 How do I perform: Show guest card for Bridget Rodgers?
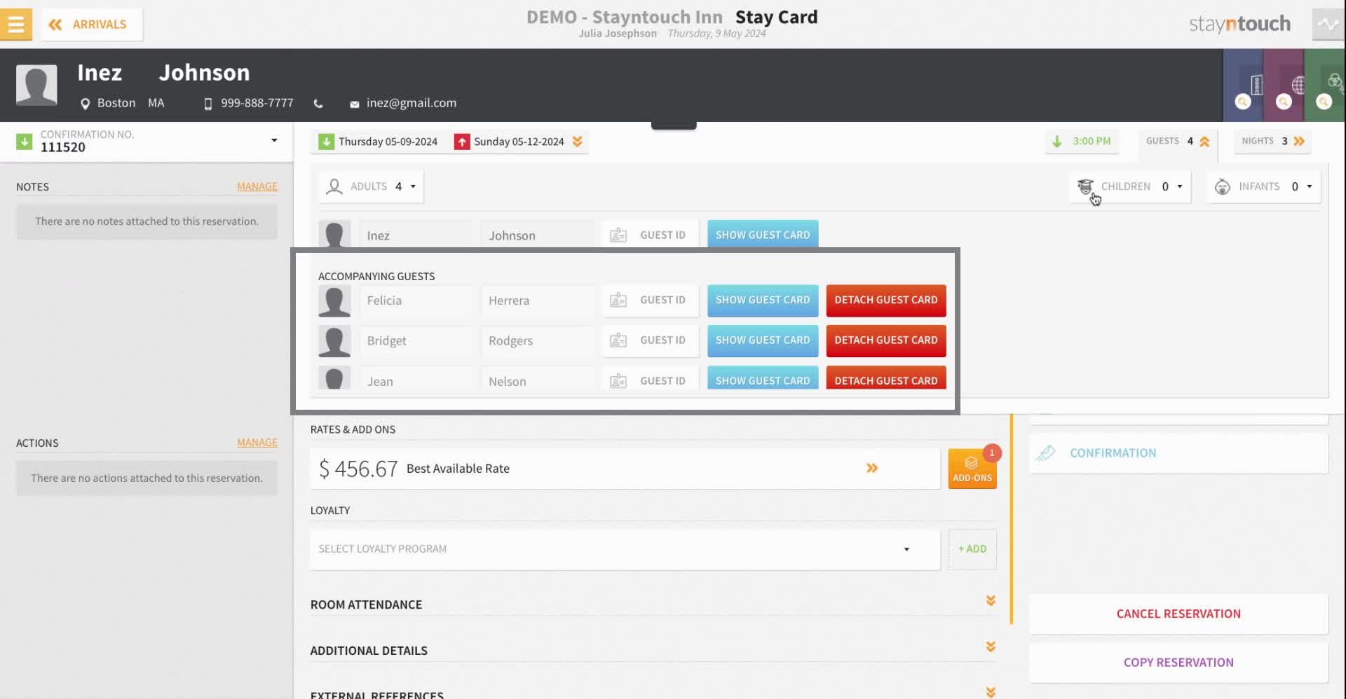(x=763, y=340)
